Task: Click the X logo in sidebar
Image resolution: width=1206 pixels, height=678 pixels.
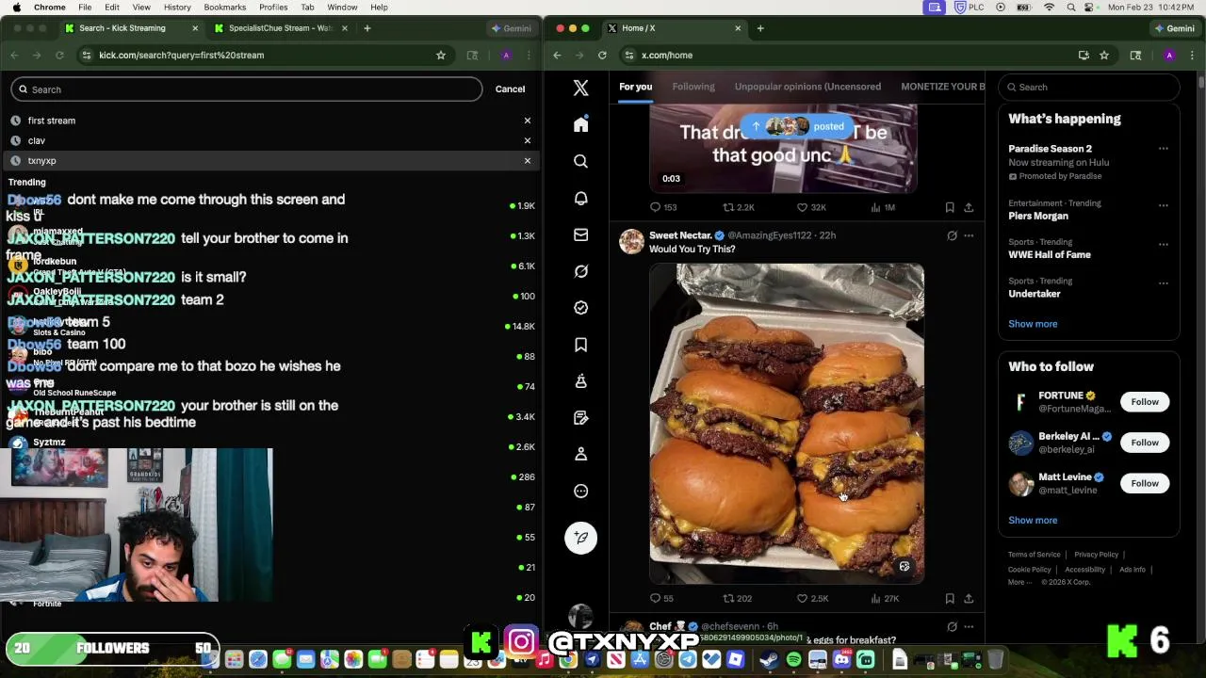Action: pyautogui.click(x=580, y=88)
